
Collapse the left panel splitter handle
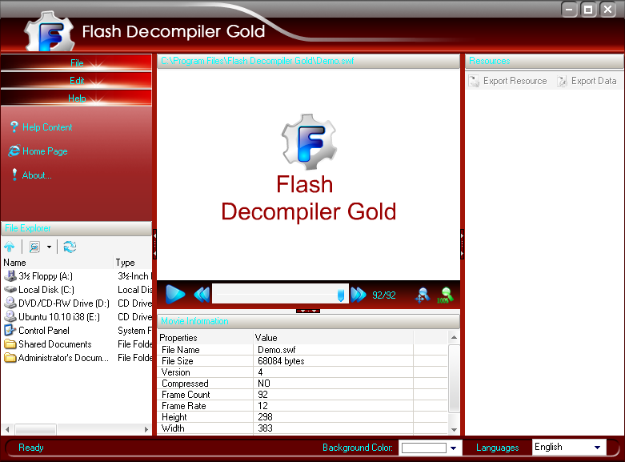click(154, 244)
